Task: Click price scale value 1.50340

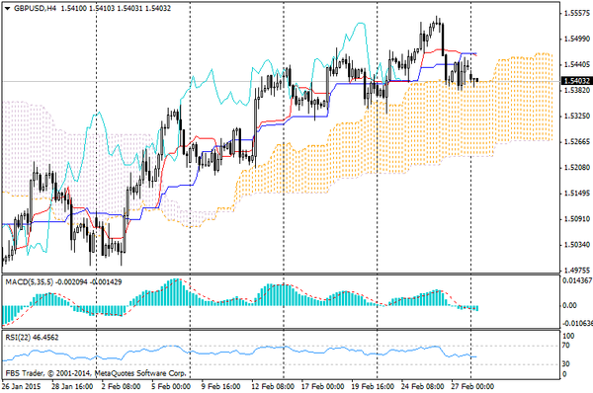Action: pos(577,245)
